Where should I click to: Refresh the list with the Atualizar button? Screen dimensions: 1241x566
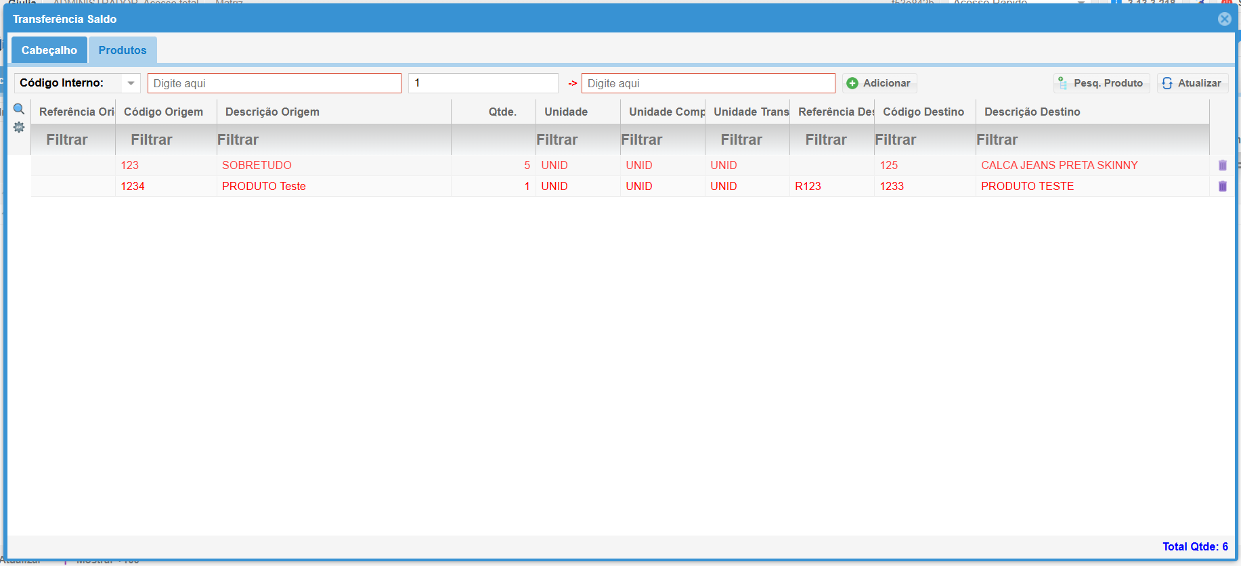click(1192, 83)
